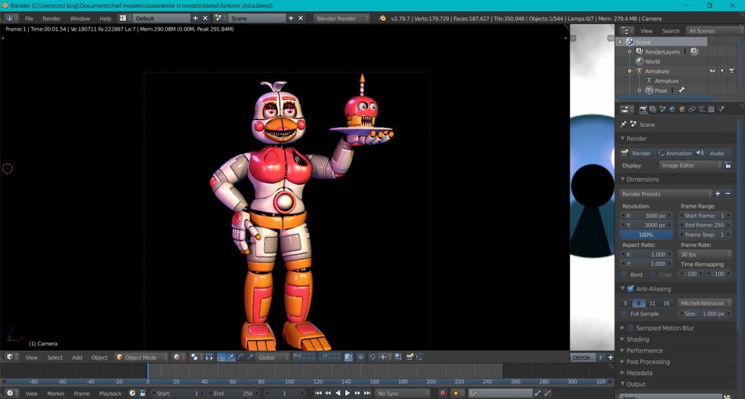Click the OpenGL render active viewport icon
Screen dimensions: 745x399
point(409,357)
